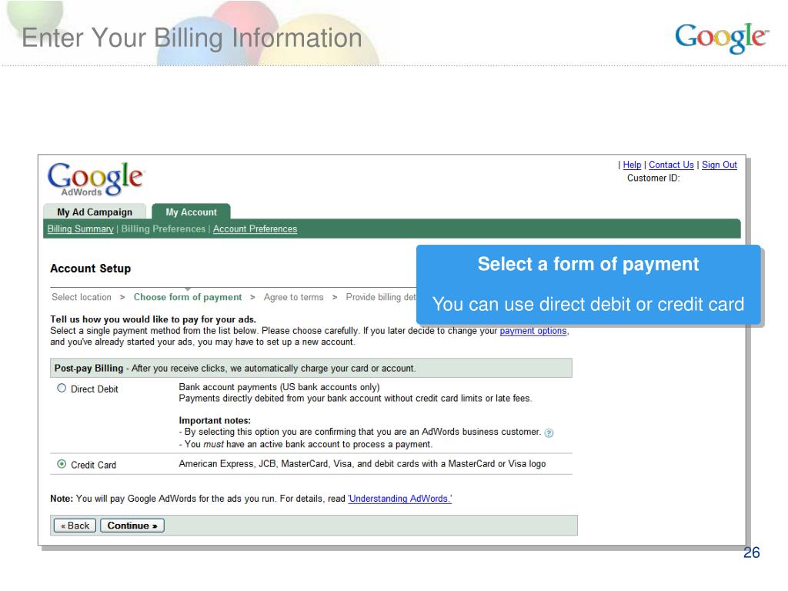788x591 pixels.
Task: Click the Google logo on the slide
Action: (x=722, y=38)
